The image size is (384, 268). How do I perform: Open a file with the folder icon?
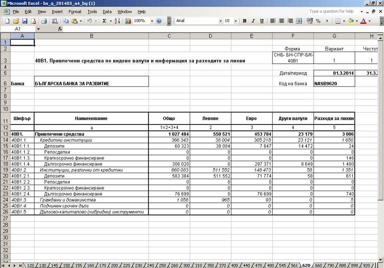pos(16,21)
